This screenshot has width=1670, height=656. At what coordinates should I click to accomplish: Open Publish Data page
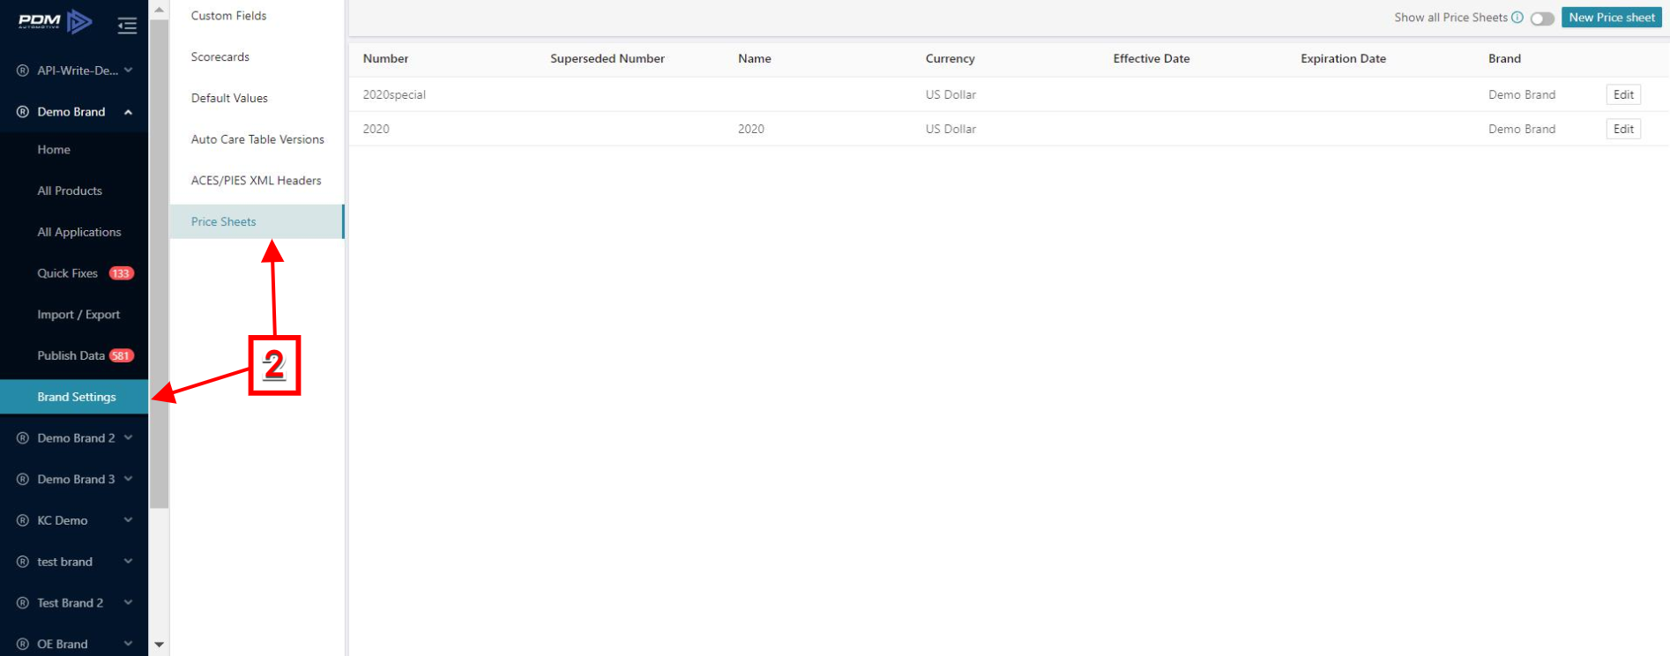[71, 356]
